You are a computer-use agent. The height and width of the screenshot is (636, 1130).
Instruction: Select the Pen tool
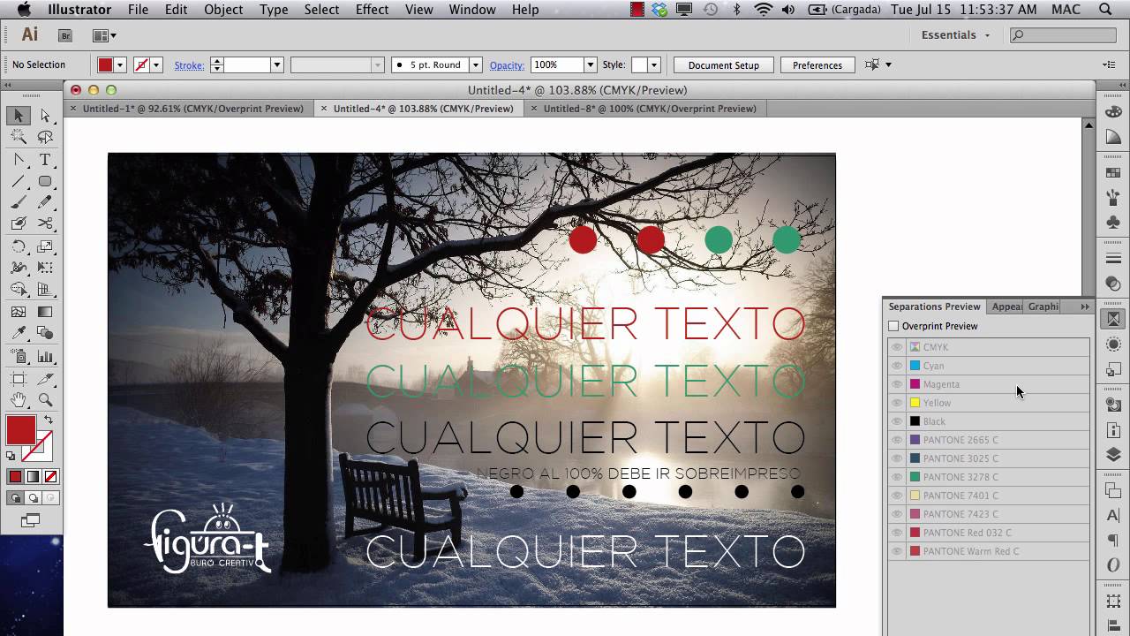pyautogui.click(x=19, y=160)
